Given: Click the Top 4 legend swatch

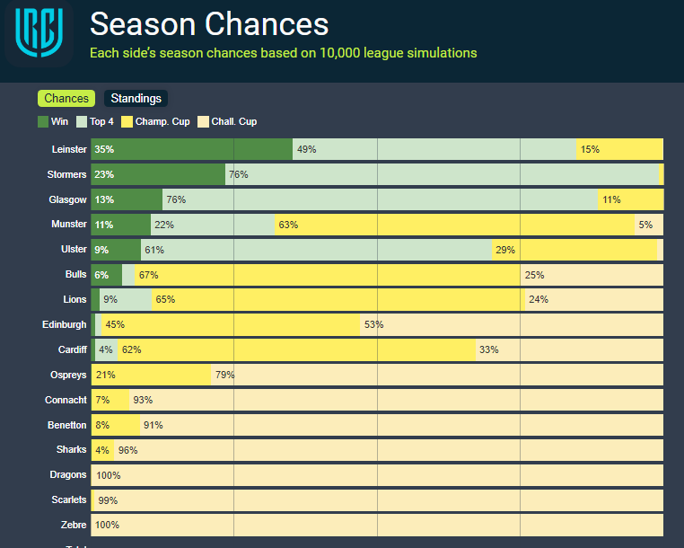Looking at the screenshot, I should click(82, 121).
